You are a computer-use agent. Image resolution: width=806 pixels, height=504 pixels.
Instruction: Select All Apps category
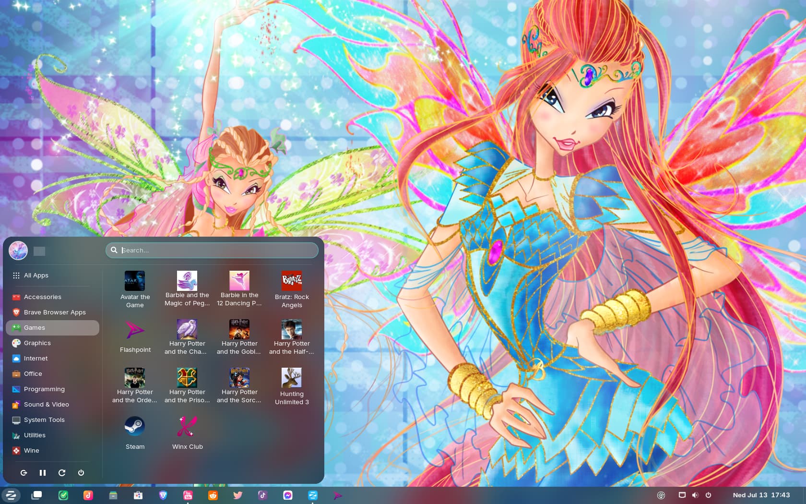pyautogui.click(x=53, y=276)
